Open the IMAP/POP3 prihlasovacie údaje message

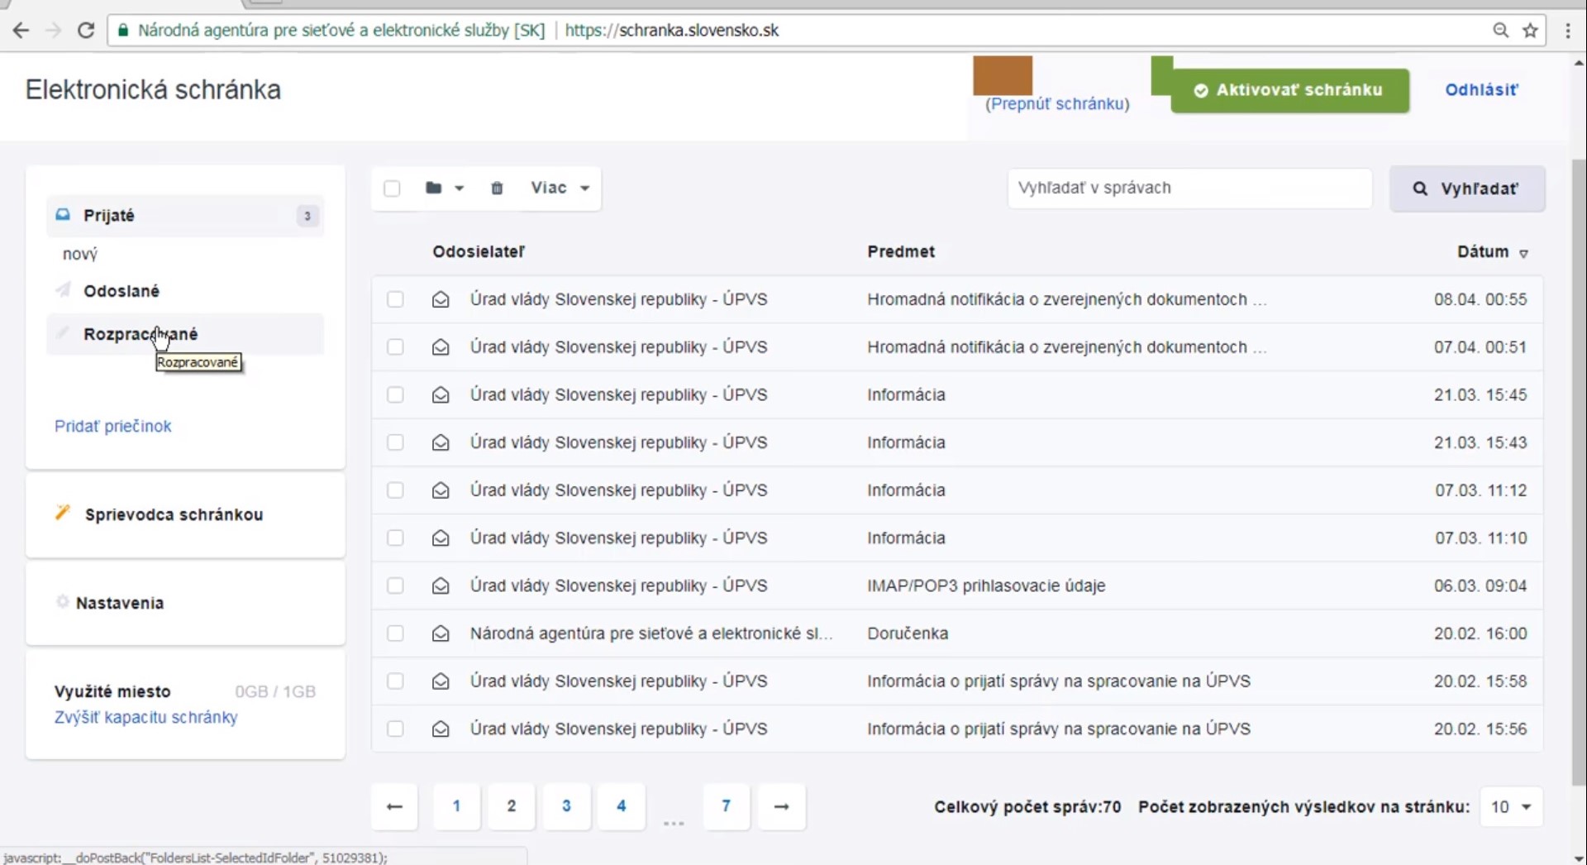tap(986, 586)
